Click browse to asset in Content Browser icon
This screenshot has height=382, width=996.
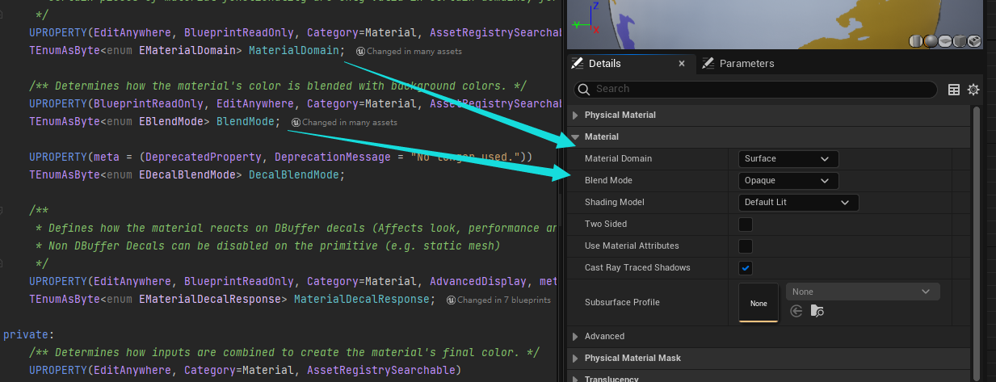817,311
